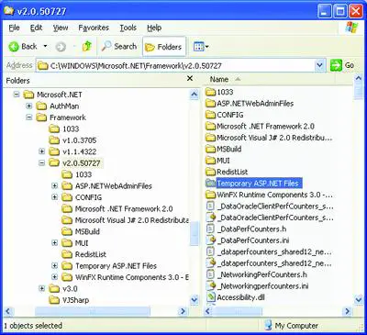Select ASP.NETWebAdminFiles folder icon in file list
Viewport: 367px width, 335px height.
211,104
